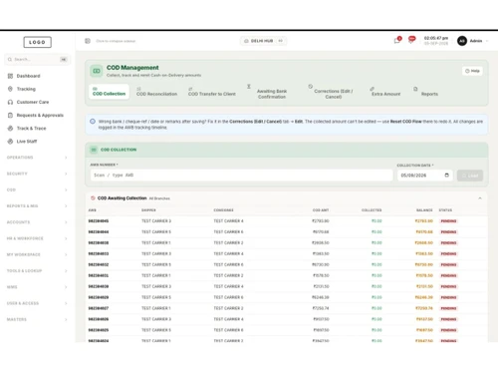Open Customer Care headset icon
Viewport: 498px width, 374px height.
click(x=10, y=102)
